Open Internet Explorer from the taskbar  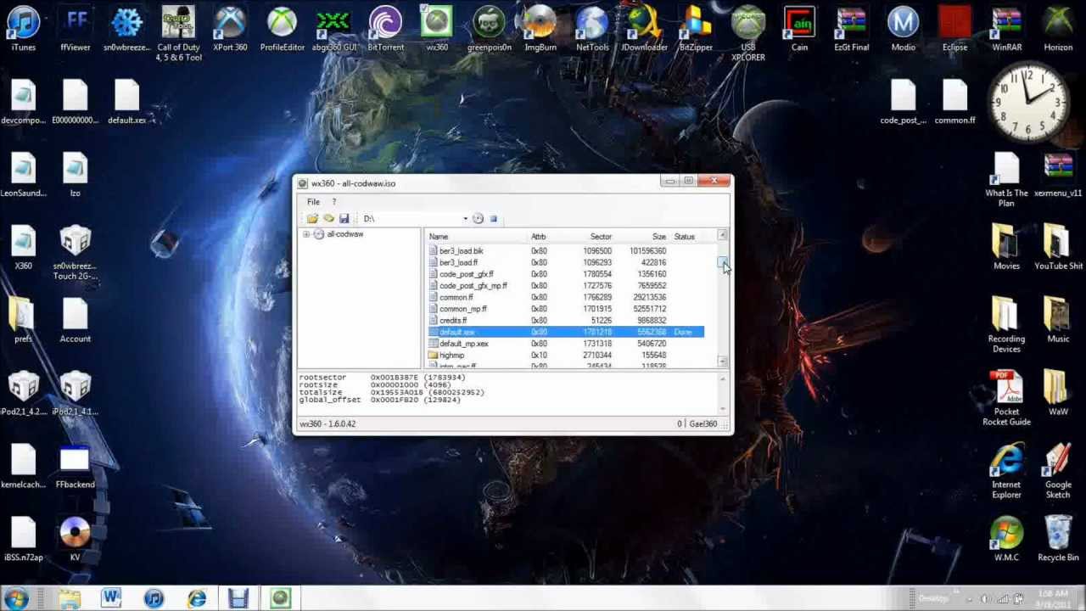point(196,598)
